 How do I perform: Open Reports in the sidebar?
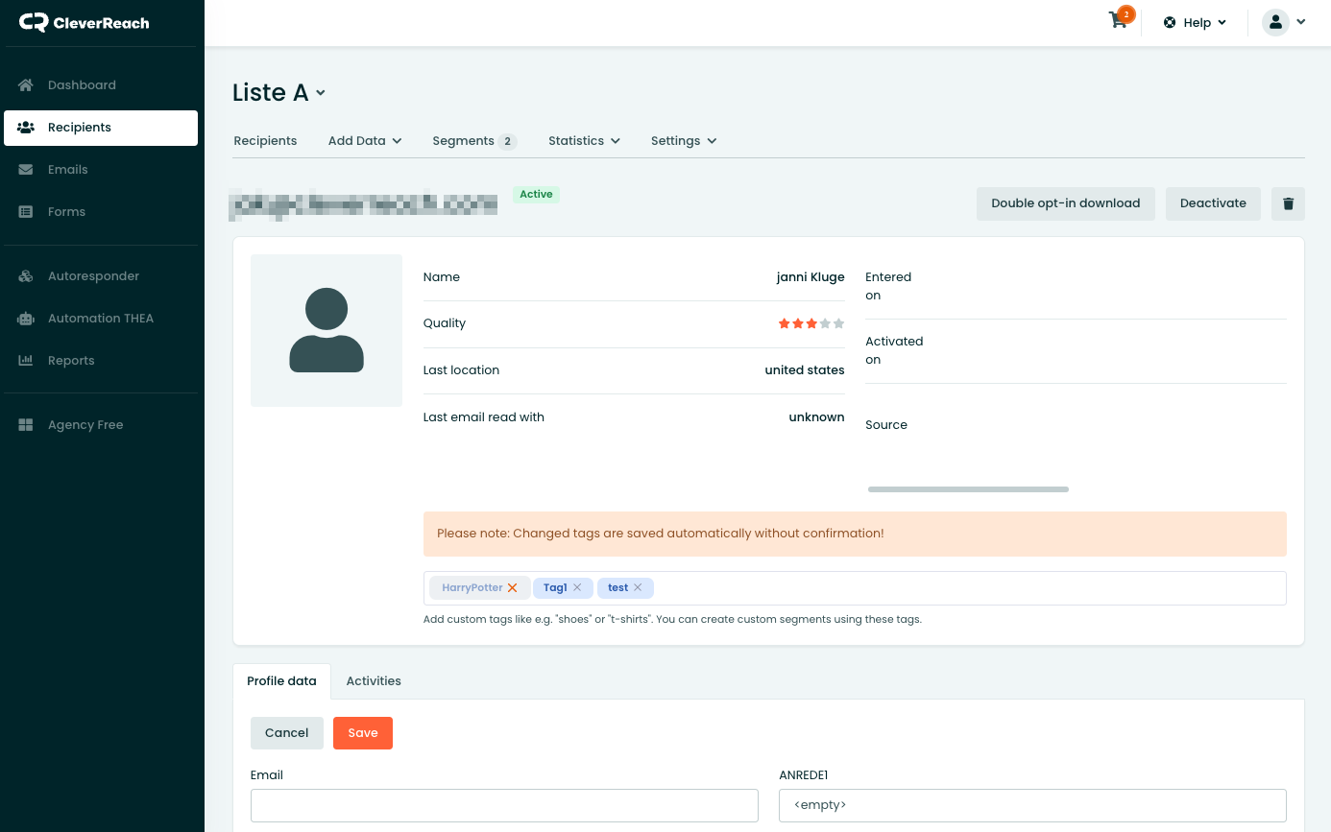71,361
